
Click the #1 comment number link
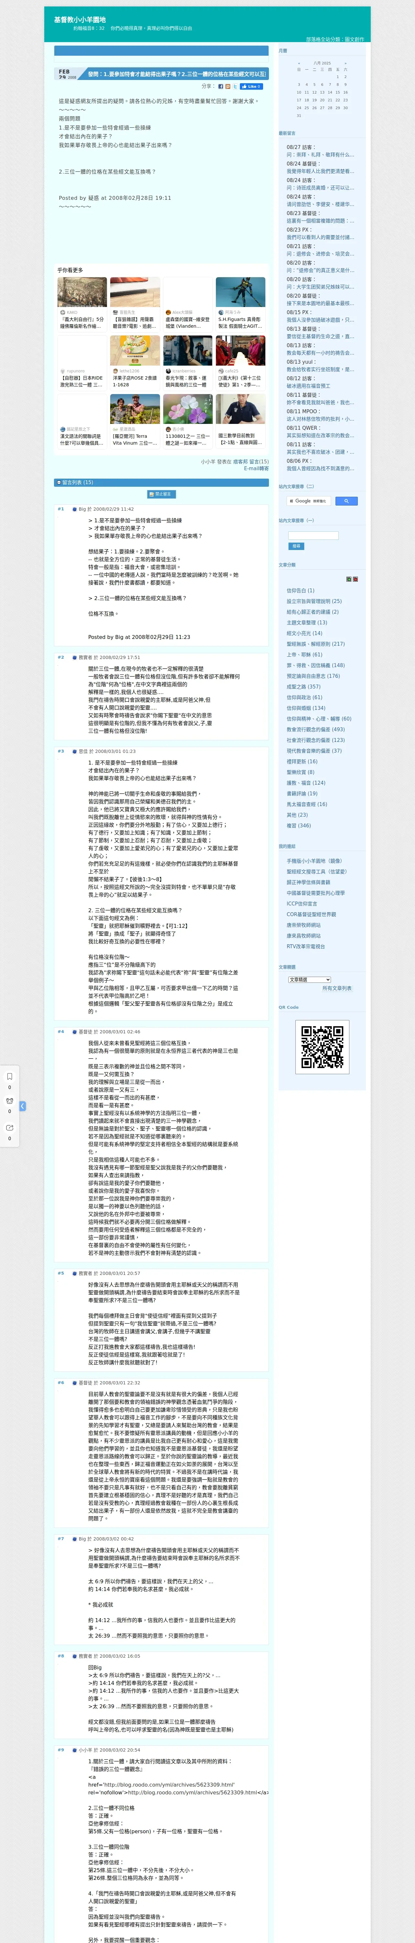pos(61,509)
